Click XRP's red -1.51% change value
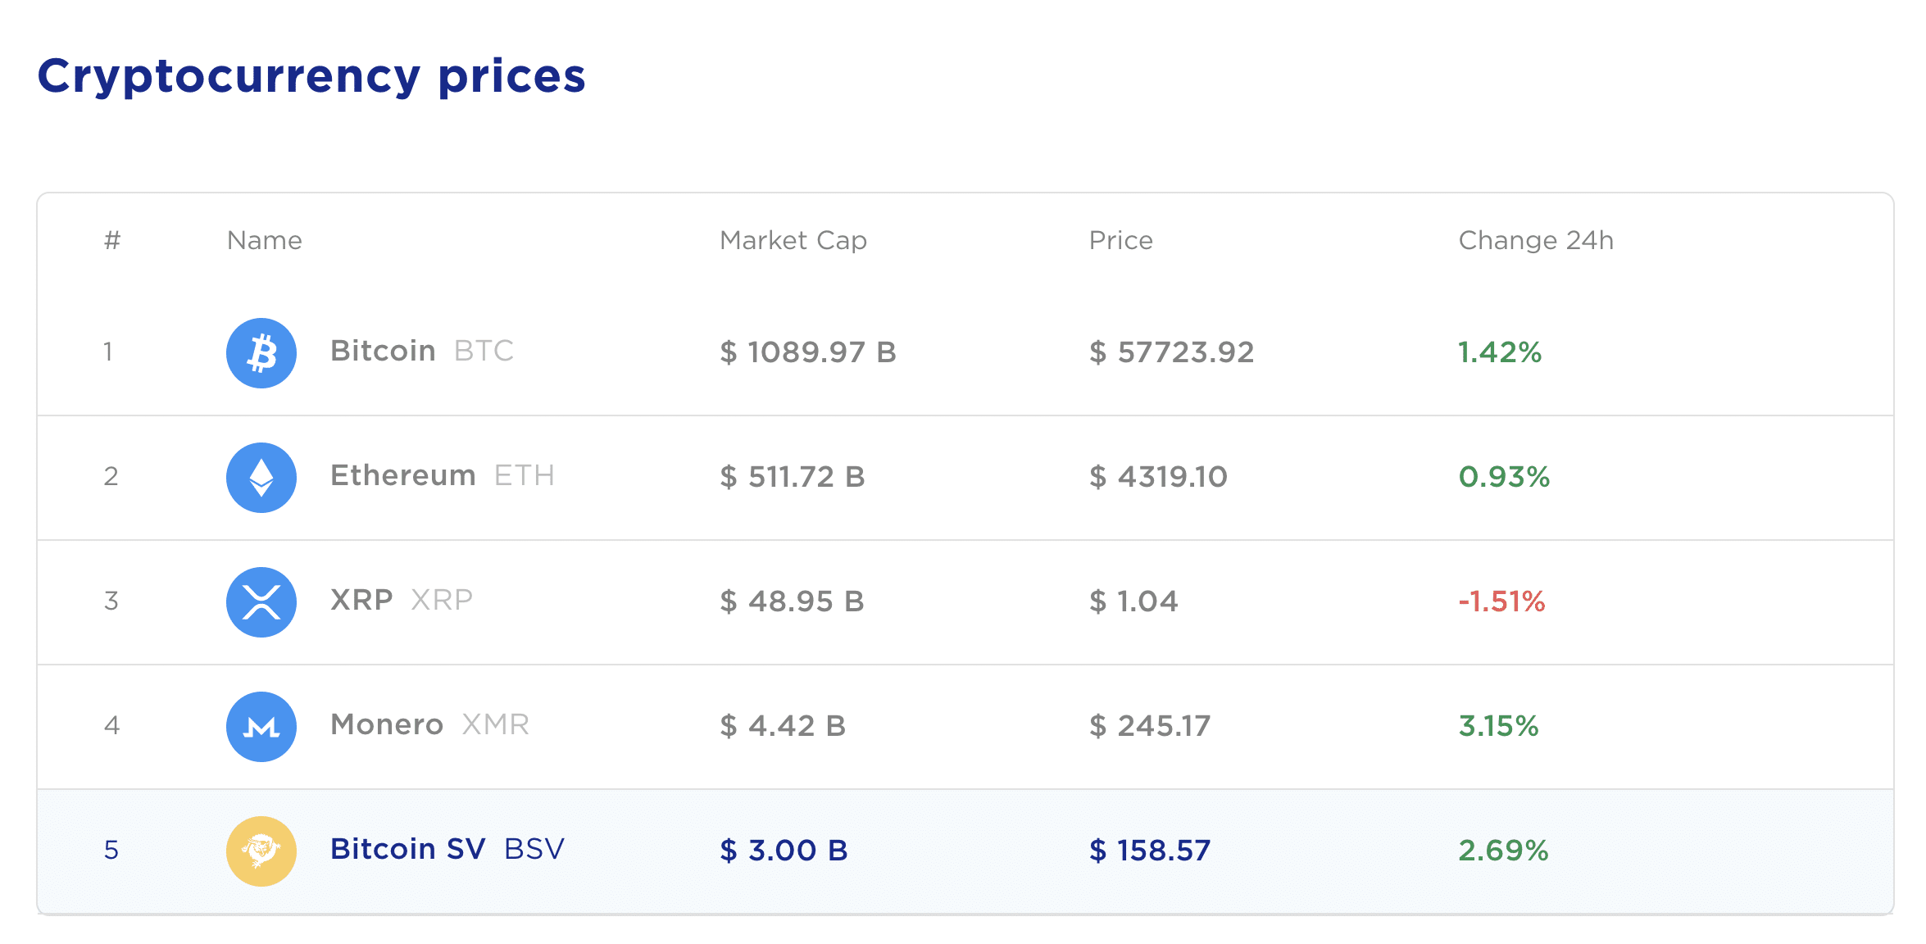 (1501, 601)
